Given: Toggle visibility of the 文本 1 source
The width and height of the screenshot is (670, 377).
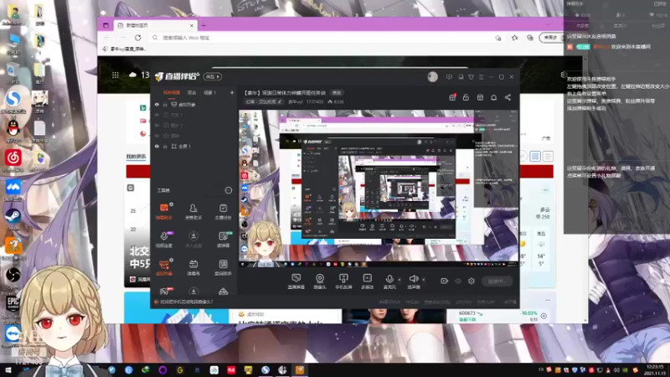Looking at the screenshot, I should click(157, 115).
